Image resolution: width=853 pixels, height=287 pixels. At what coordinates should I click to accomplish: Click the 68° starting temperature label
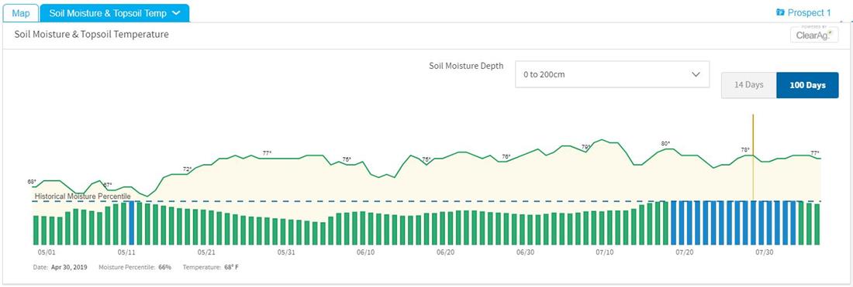click(x=32, y=181)
